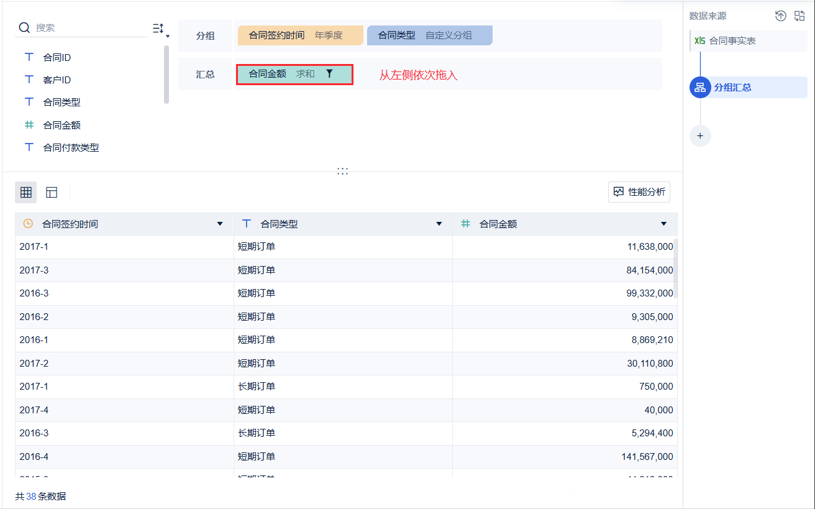Viewport: 815px width, 509px height.
Task: Open the 合同金额 column header dropdown
Action: (x=664, y=224)
